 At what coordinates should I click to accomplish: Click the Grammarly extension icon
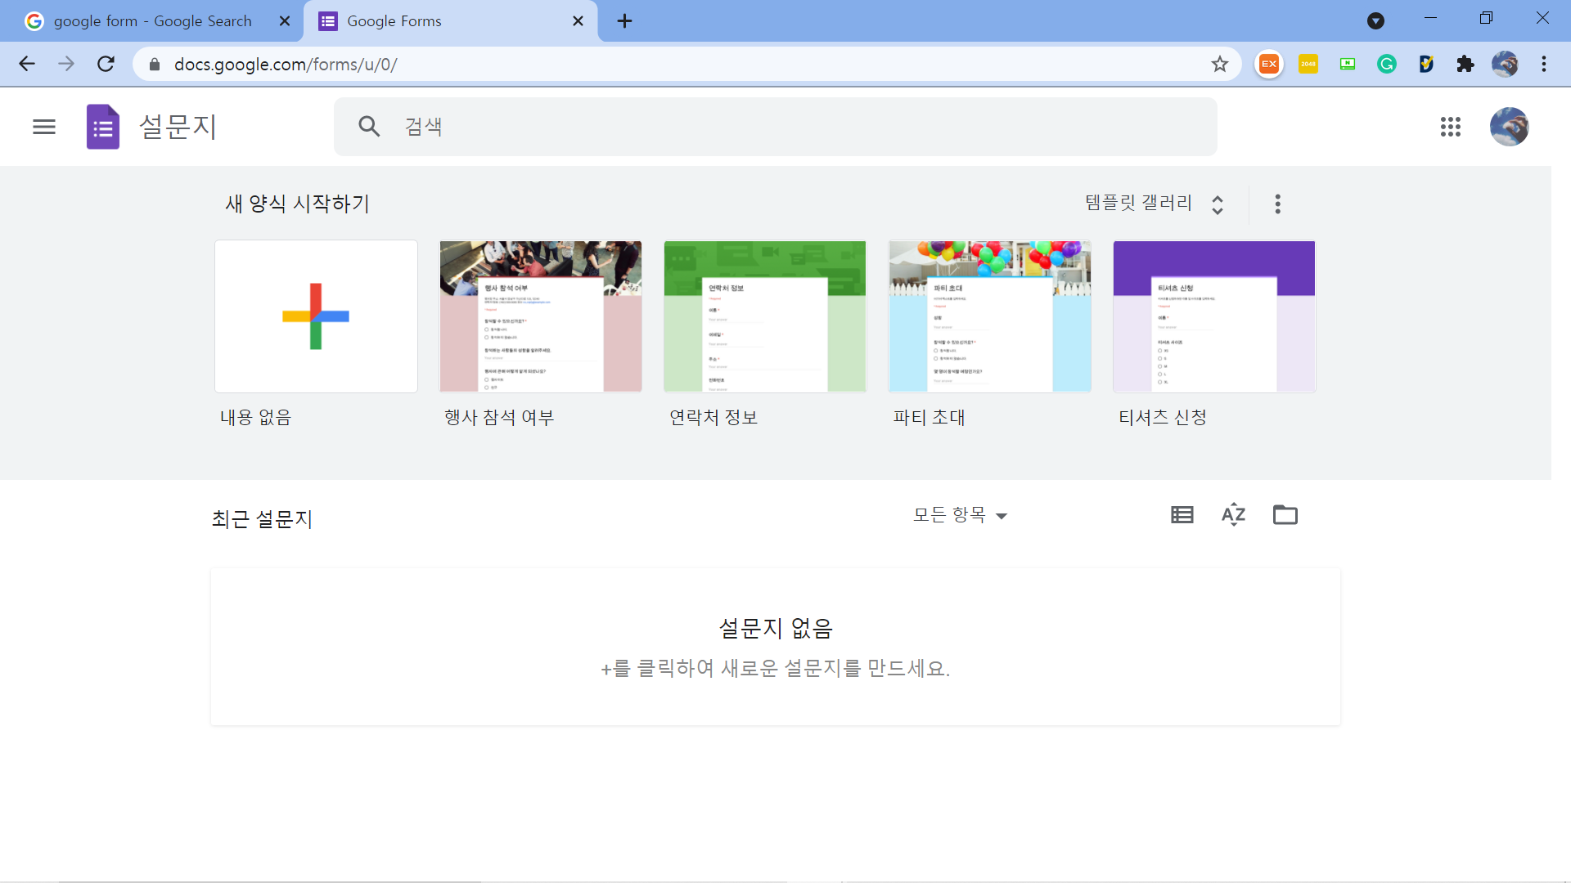(1386, 64)
